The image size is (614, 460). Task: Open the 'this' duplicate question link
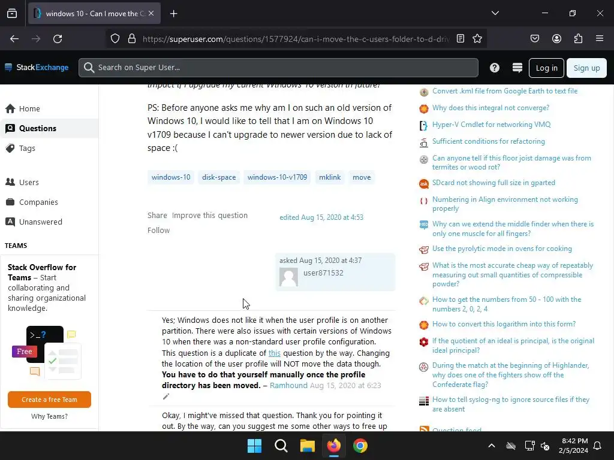pyautogui.click(x=274, y=353)
